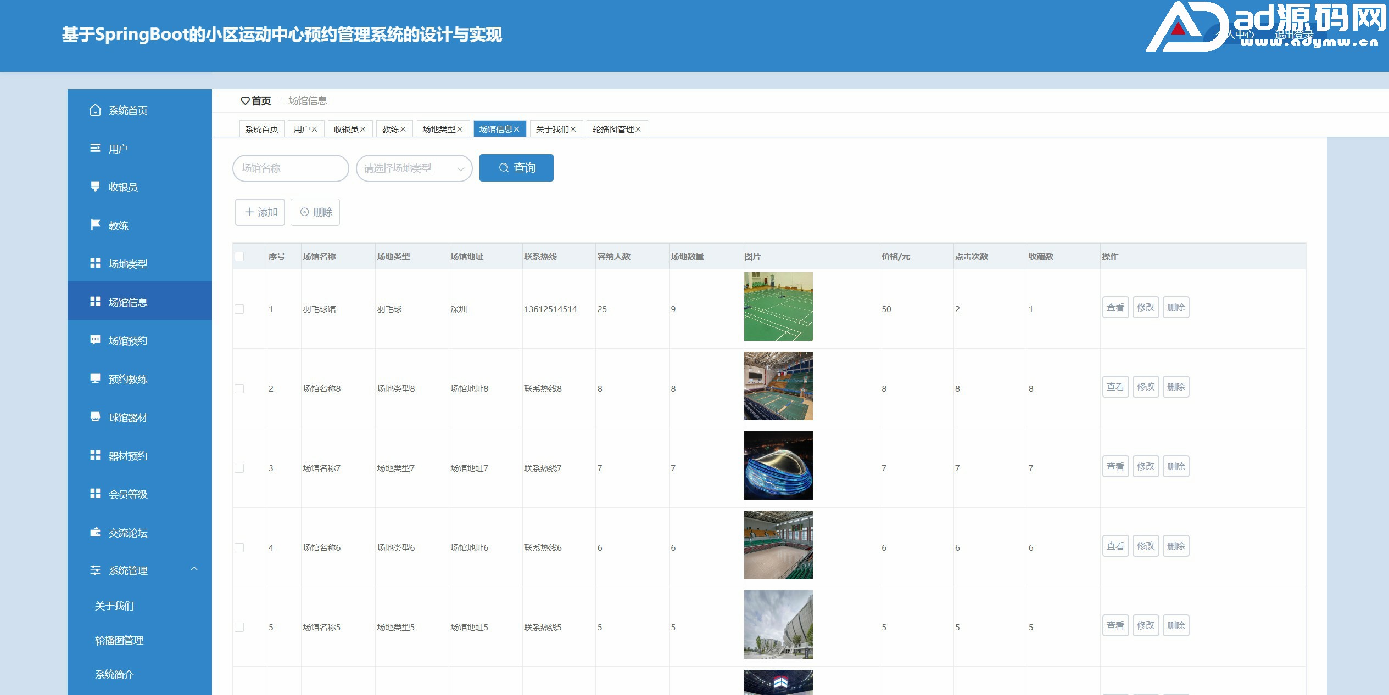This screenshot has width=1389, height=695.
Task: Close the 轮播图管理 tab using X icon
Action: tap(638, 129)
